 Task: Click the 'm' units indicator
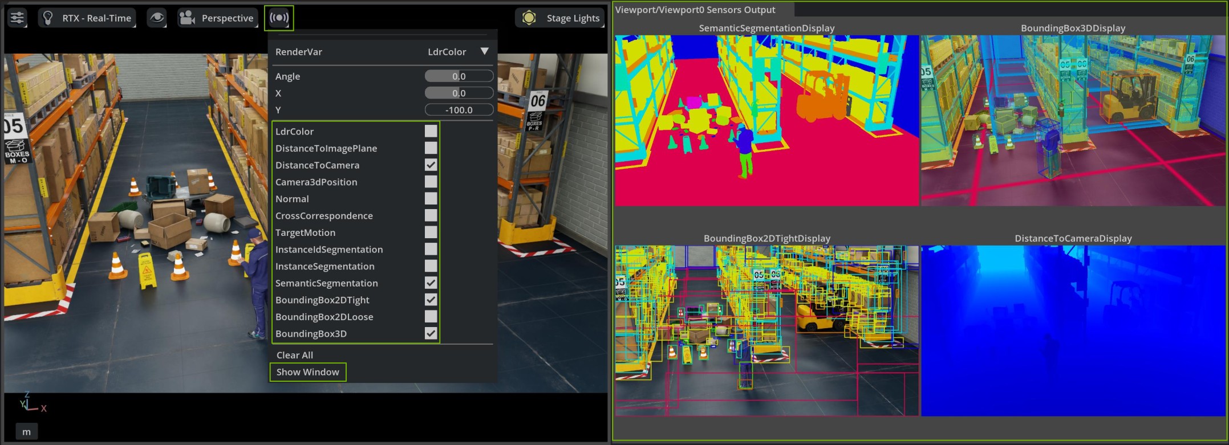coord(26,432)
